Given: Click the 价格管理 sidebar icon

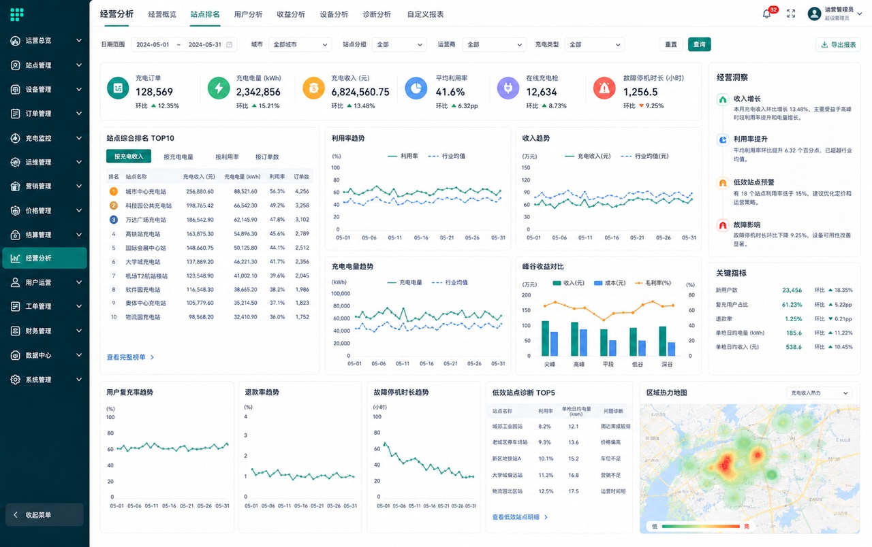Looking at the screenshot, I should click(16, 211).
